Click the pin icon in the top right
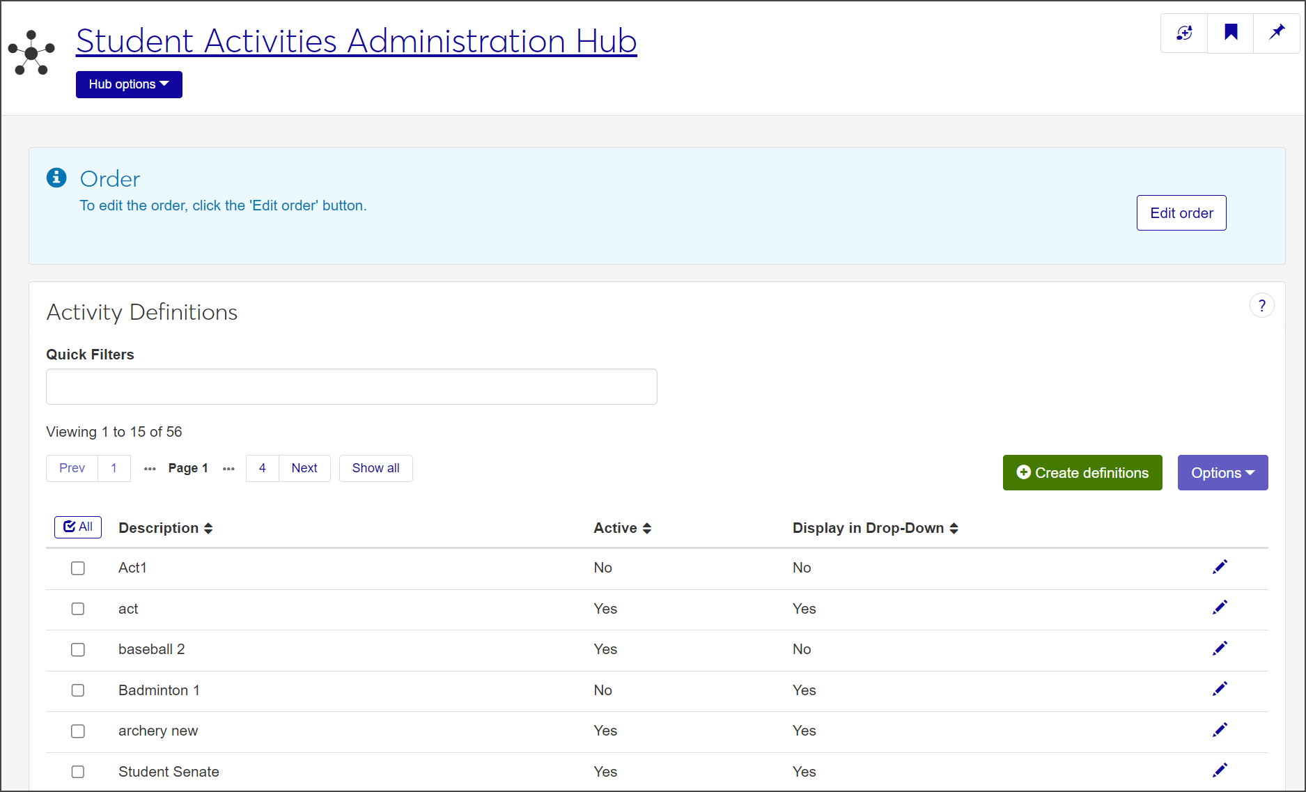Viewport: 1306px width, 792px height. pos(1276,33)
